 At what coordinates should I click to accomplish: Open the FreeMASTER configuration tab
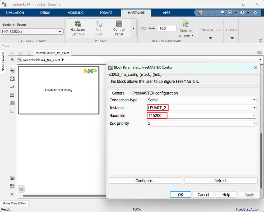(155, 93)
